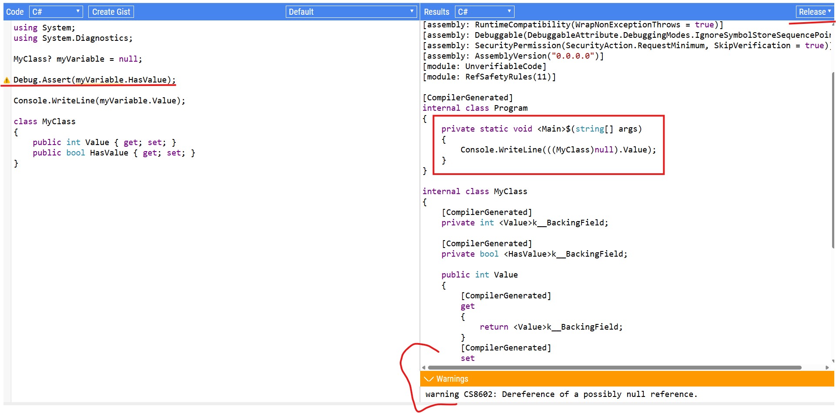Click the horizontal scrollbar left arrow

click(424, 367)
